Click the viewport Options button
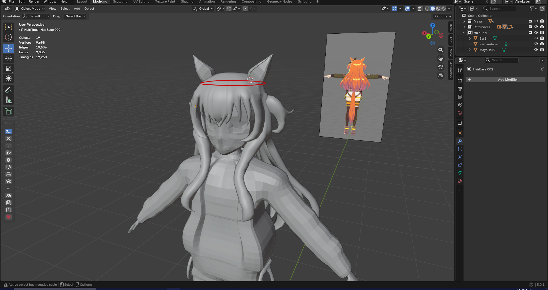Viewport: 548px width, 290px height. 443,16
